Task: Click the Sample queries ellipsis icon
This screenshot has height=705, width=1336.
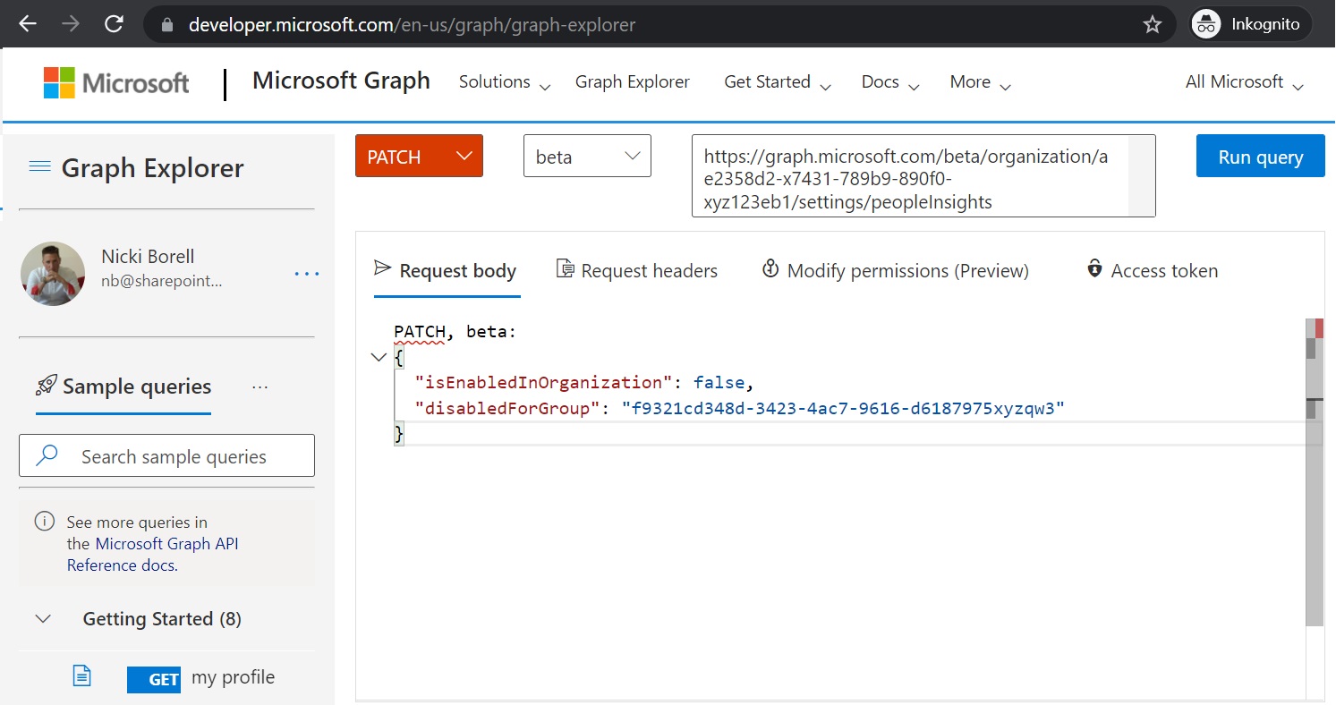Action: pyautogui.click(x=260, y=387)
